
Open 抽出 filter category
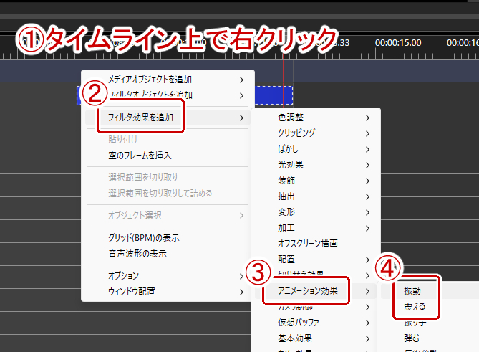(x=316, y=196)
